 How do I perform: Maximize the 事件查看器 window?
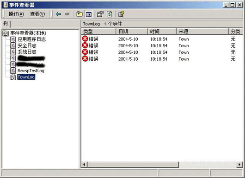233,5
